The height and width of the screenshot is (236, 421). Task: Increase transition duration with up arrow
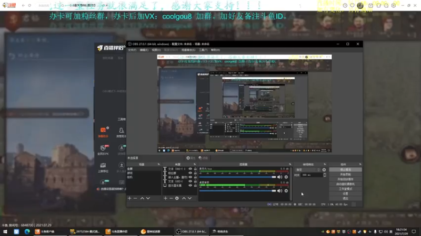(325, 174)
